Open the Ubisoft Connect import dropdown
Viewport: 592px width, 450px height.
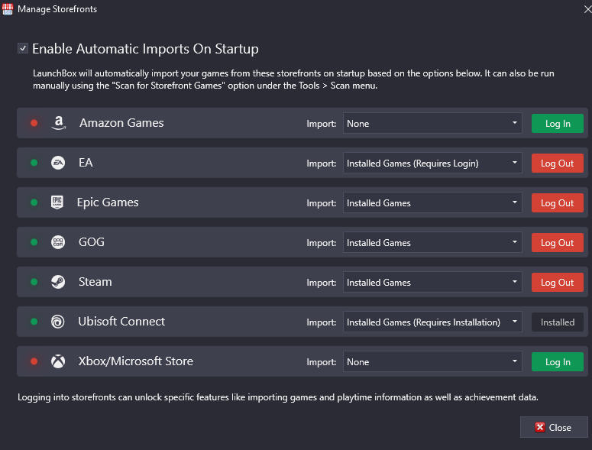point(432,322)
